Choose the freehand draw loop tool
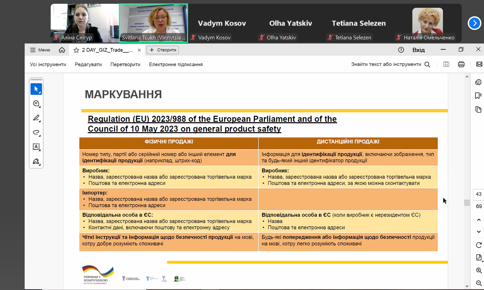The image size is (484, 290). click(x=36, y=133)
